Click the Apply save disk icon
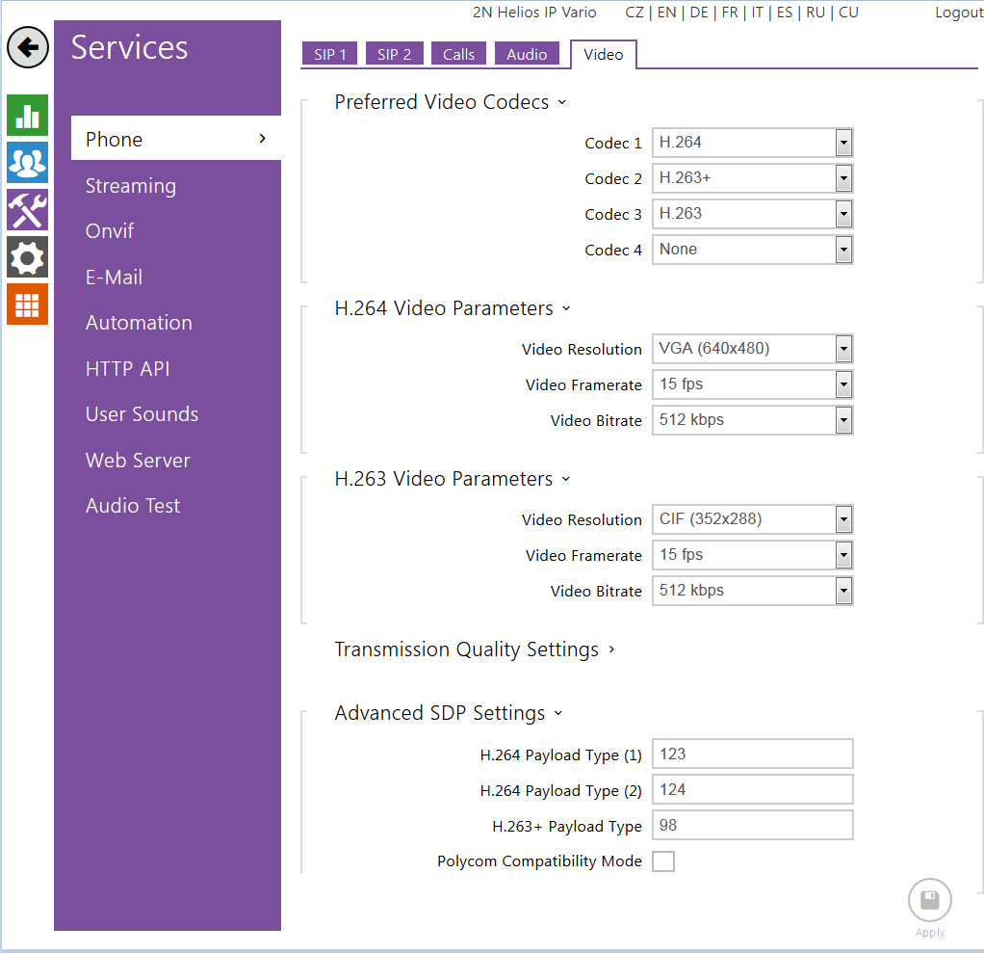 point(929,902)
